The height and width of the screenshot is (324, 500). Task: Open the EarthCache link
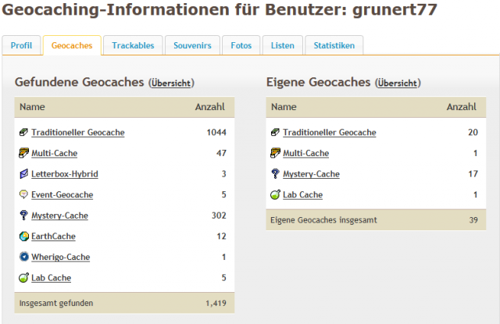[53, 237]
